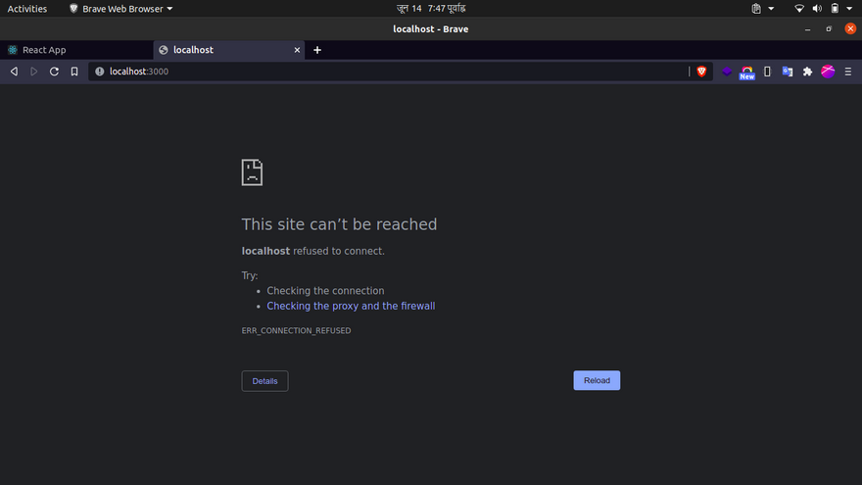
Task: Open the proxy and firewall link
Action: (x=351, y=306)
